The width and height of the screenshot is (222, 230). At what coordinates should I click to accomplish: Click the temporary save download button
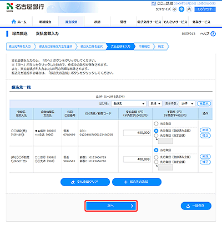(x=196, y=206)
